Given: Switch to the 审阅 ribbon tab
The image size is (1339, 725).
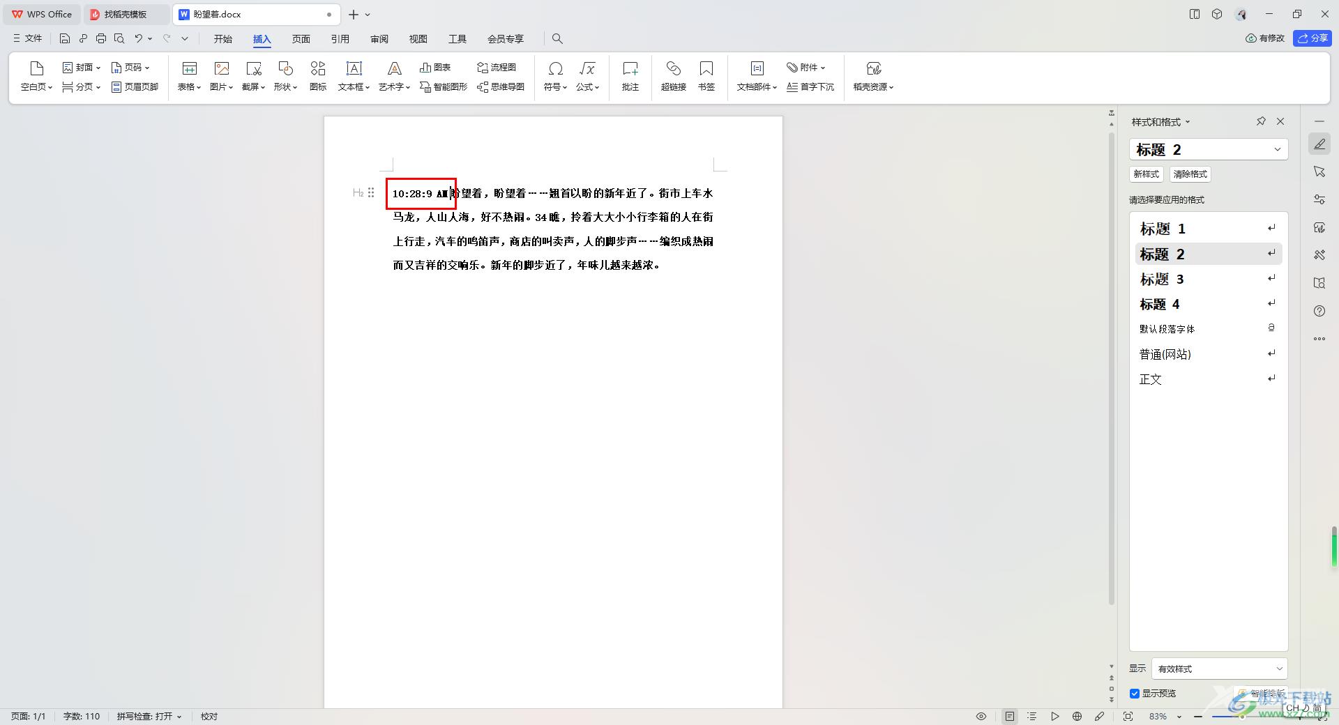Looking at the screenshot, I should pyautogui.click(x=379, y=39).
